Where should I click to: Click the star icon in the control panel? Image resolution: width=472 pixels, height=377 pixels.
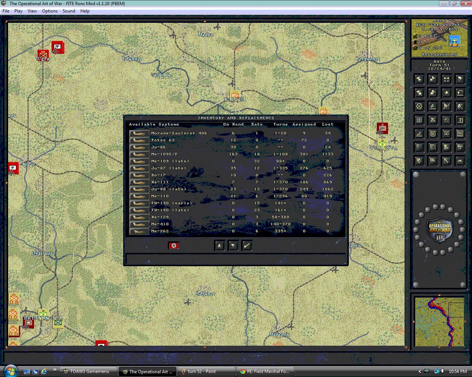(x=447, y=93)
